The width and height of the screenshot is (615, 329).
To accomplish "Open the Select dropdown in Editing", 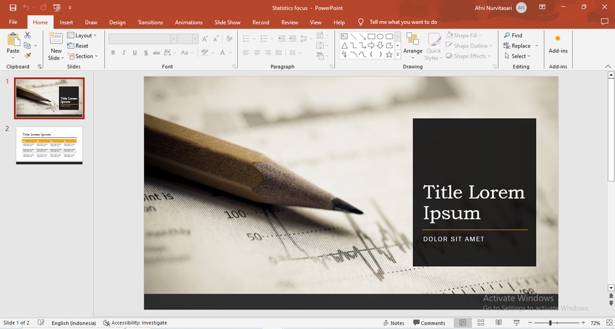I will tap(517, 56).
